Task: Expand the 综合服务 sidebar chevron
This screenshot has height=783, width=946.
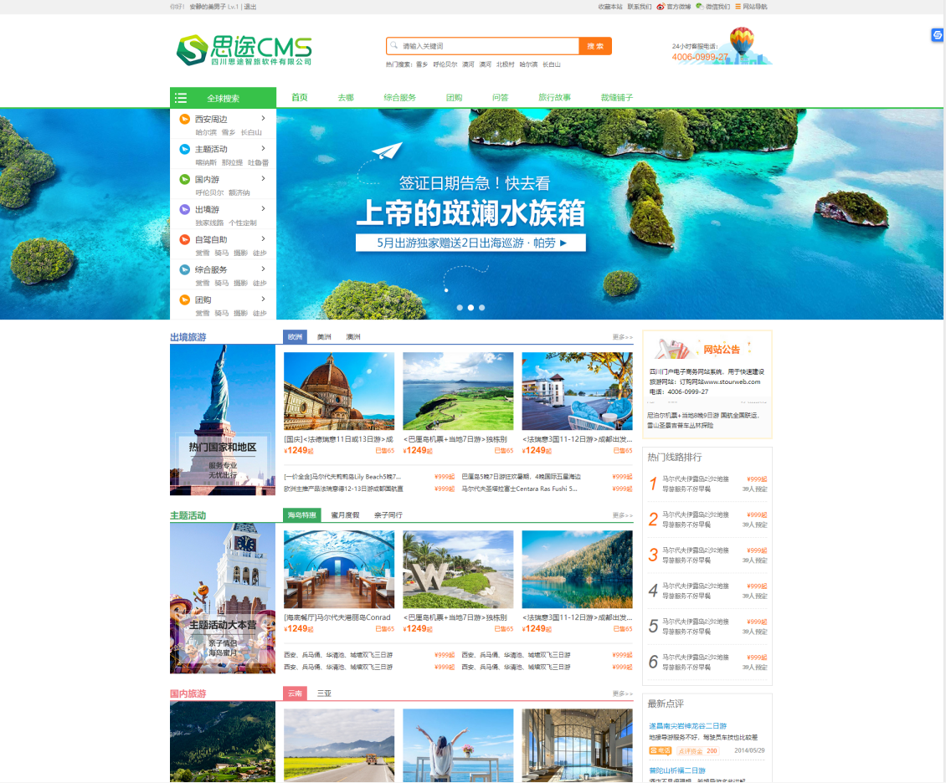Action: [x=264, y=269]
